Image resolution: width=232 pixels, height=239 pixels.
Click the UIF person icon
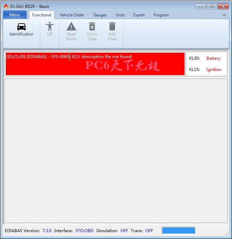50,26
